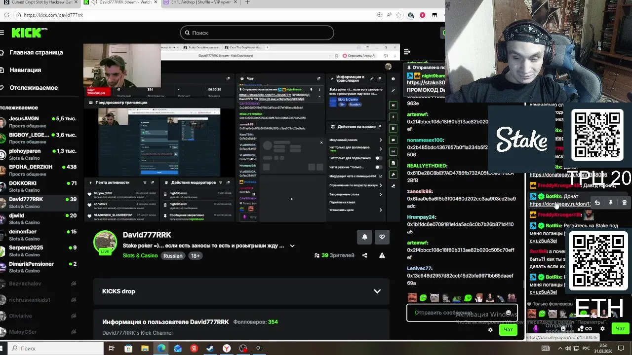Add page to favorites star icon
The width and height of the screenshot is (632, 355).
pos(399,15)
